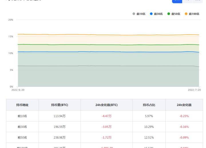The height and width of the screenshot is (148, 206).
Task: Select the -0.09% change cell
Action: (x=184, y=137)
